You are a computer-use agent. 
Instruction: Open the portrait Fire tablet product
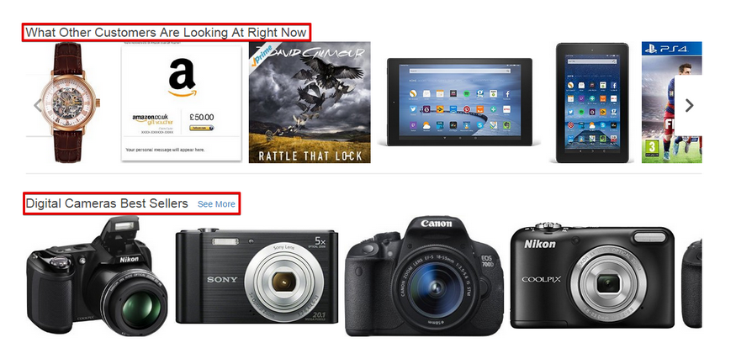(x=592, y=103)
